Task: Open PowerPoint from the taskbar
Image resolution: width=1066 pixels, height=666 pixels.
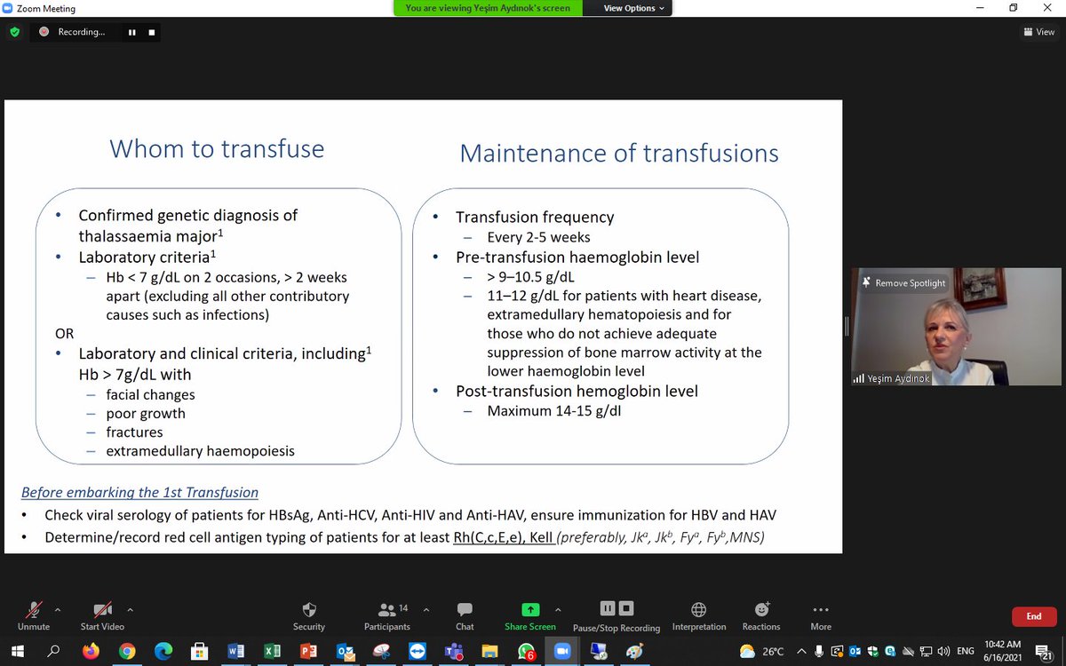Action: click(x=308, y=651)
